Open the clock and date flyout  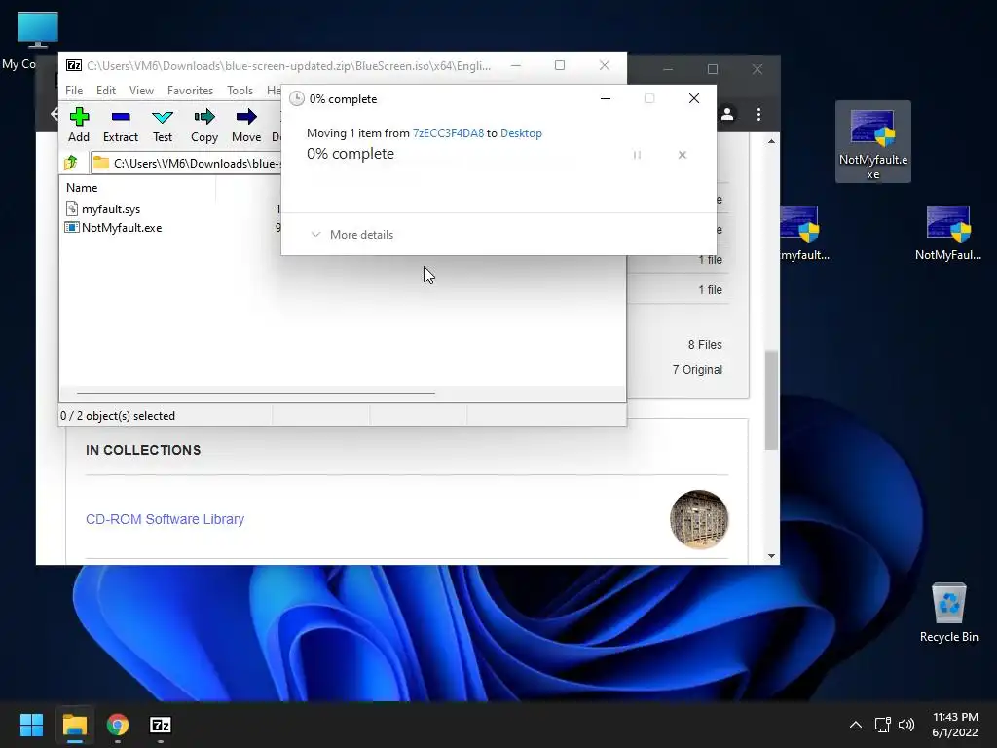pyautogui.click(x=955, y=725)
